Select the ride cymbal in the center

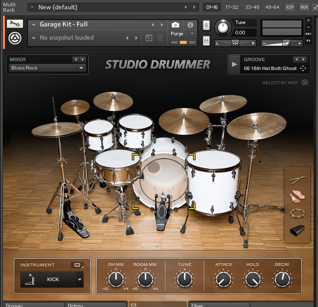(x=184, y=121)
